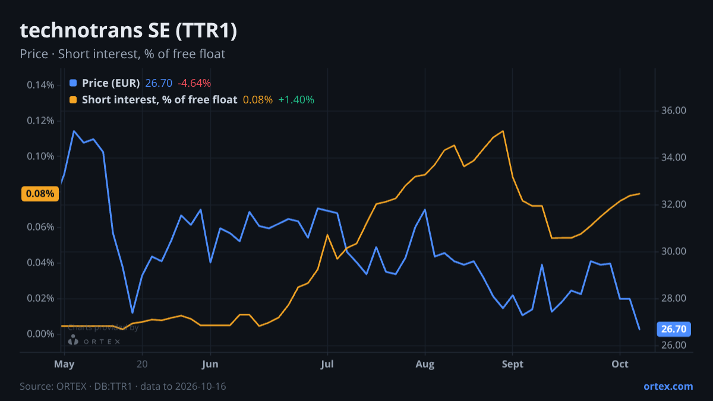
Task: Click the orange 0.08% axis value badge
Action: (40, 194)
